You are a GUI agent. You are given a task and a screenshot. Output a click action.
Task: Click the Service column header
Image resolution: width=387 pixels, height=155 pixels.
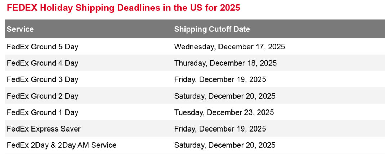click(x=20, y=29)
